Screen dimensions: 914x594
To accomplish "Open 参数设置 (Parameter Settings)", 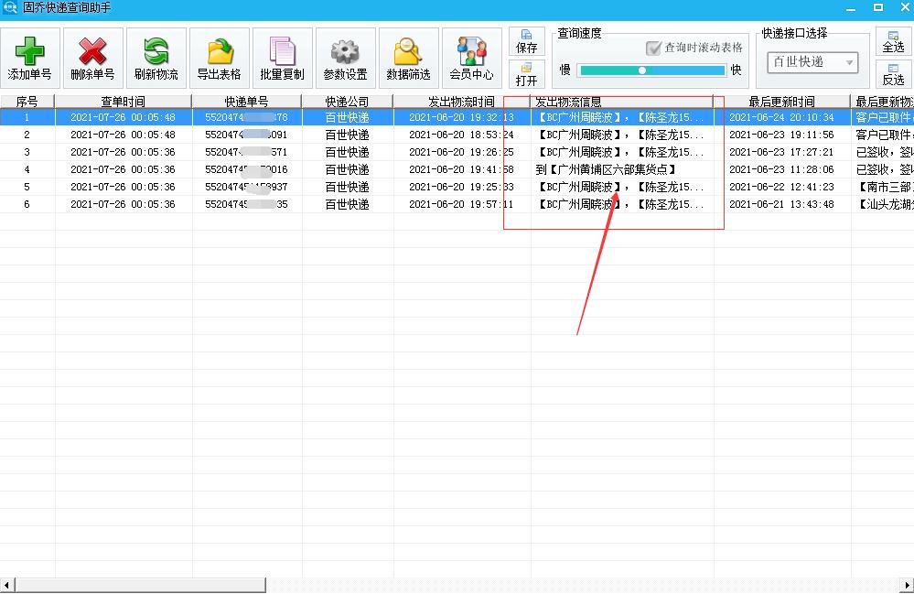I will pyautogui.click(x=345, y=57).
